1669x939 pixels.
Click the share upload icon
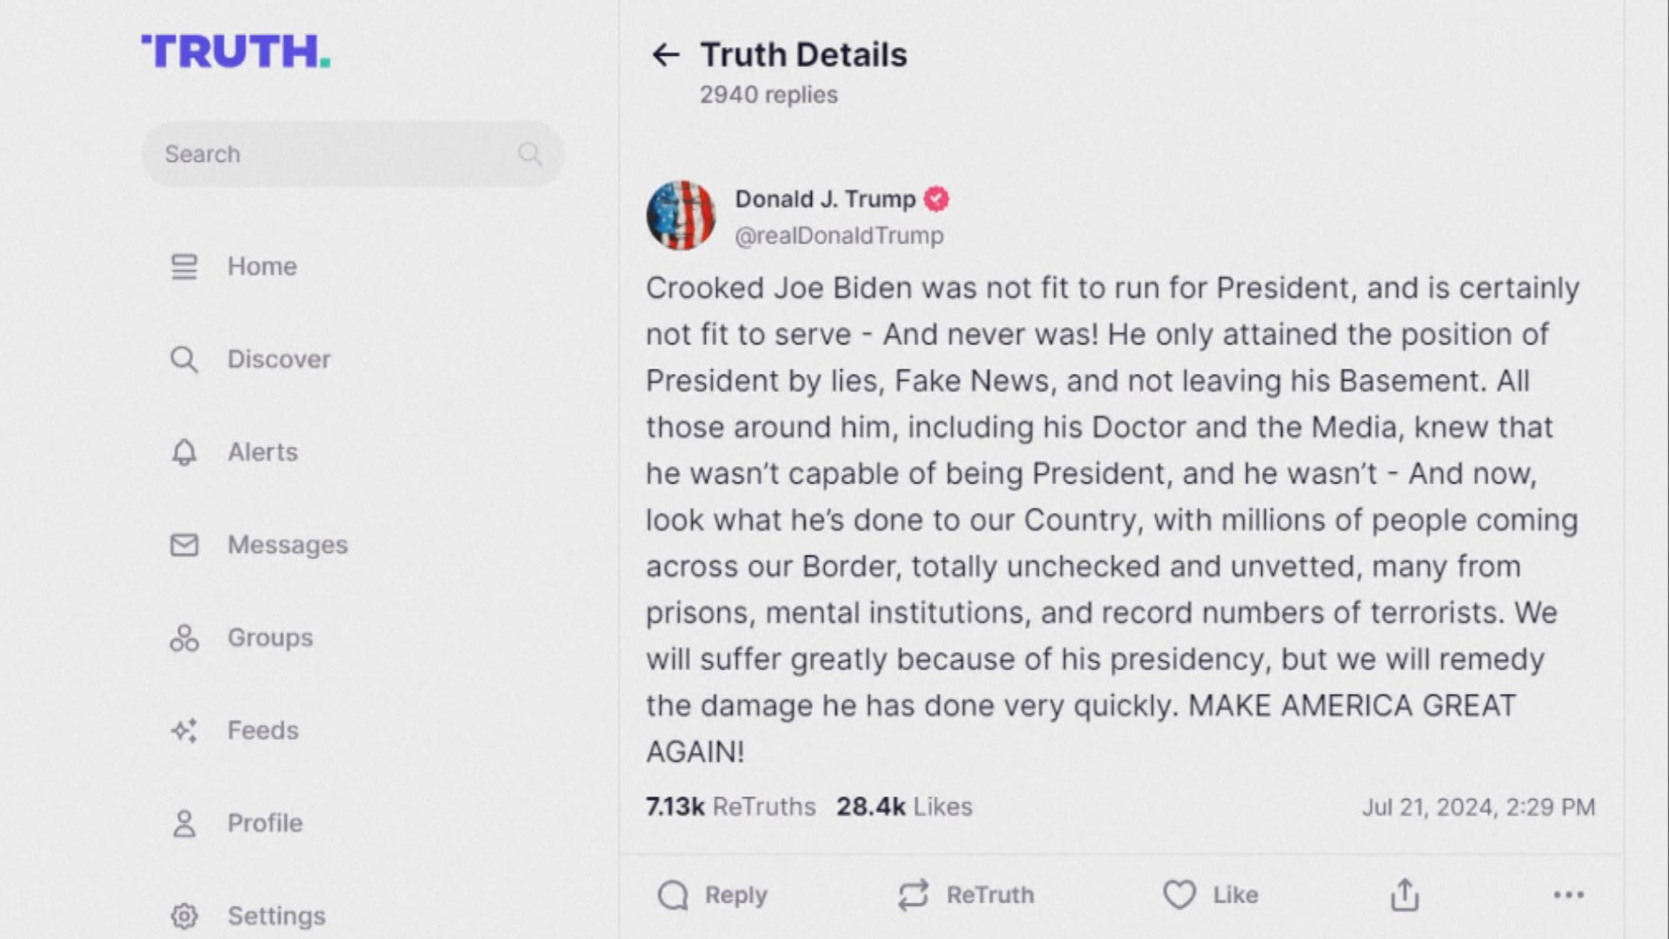1405,895
